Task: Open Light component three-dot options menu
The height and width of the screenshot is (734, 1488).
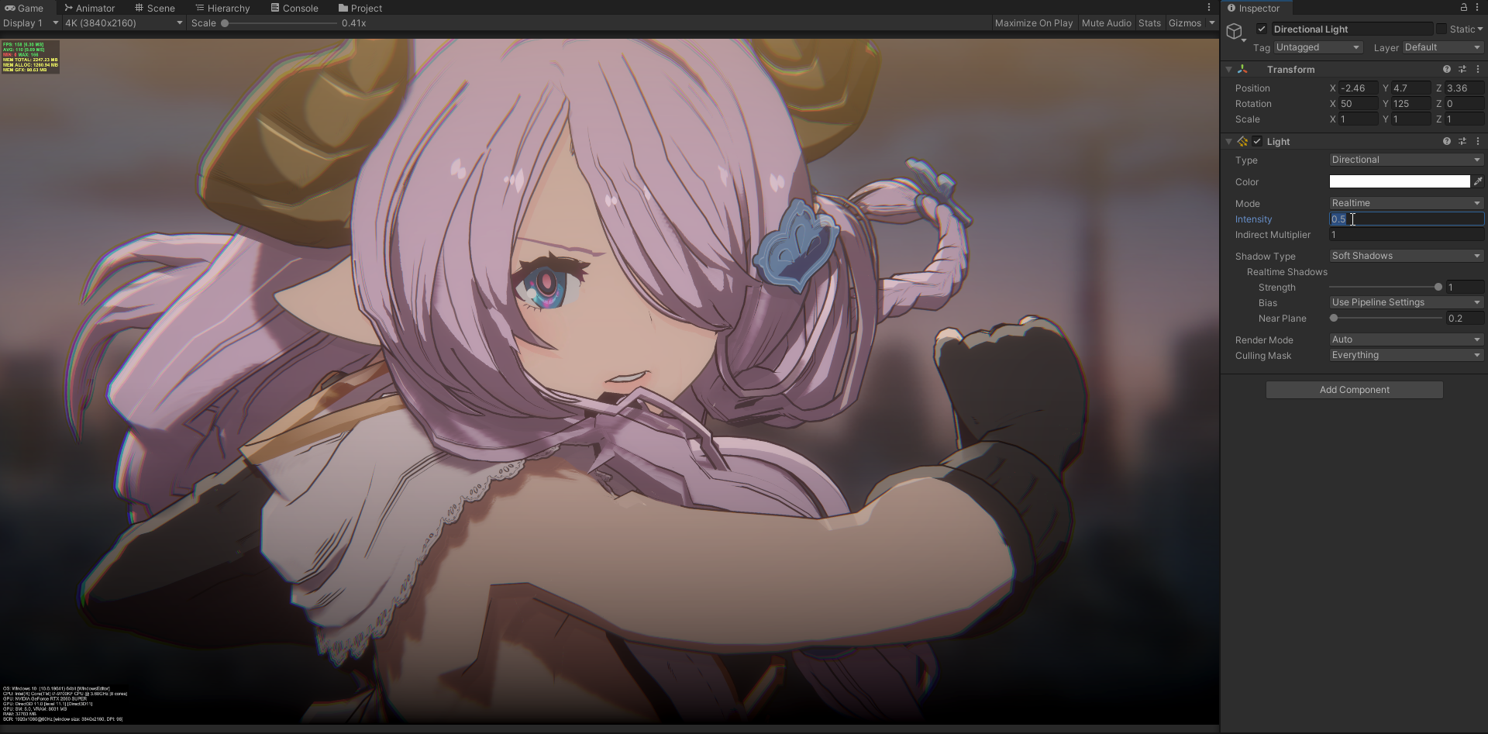Action: (1478, 142)
